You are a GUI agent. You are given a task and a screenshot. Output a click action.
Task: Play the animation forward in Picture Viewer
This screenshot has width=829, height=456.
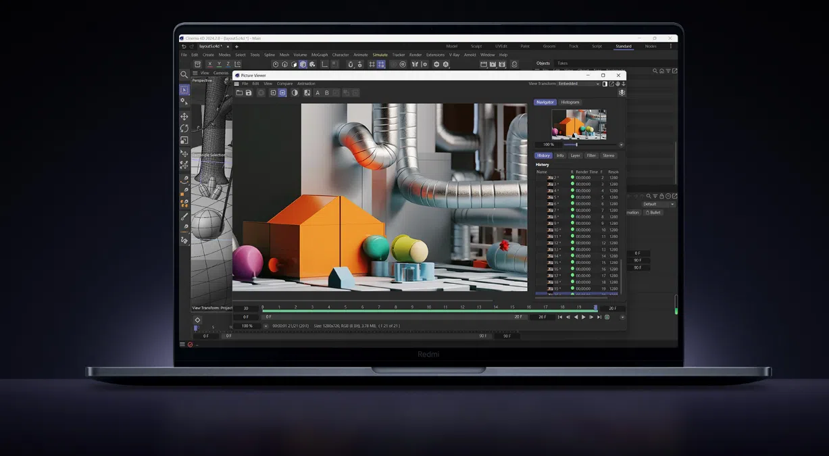(x=584, y=317)
